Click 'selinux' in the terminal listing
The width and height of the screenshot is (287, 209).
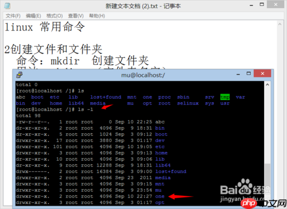pyautogui.click(x=188, y=103)
